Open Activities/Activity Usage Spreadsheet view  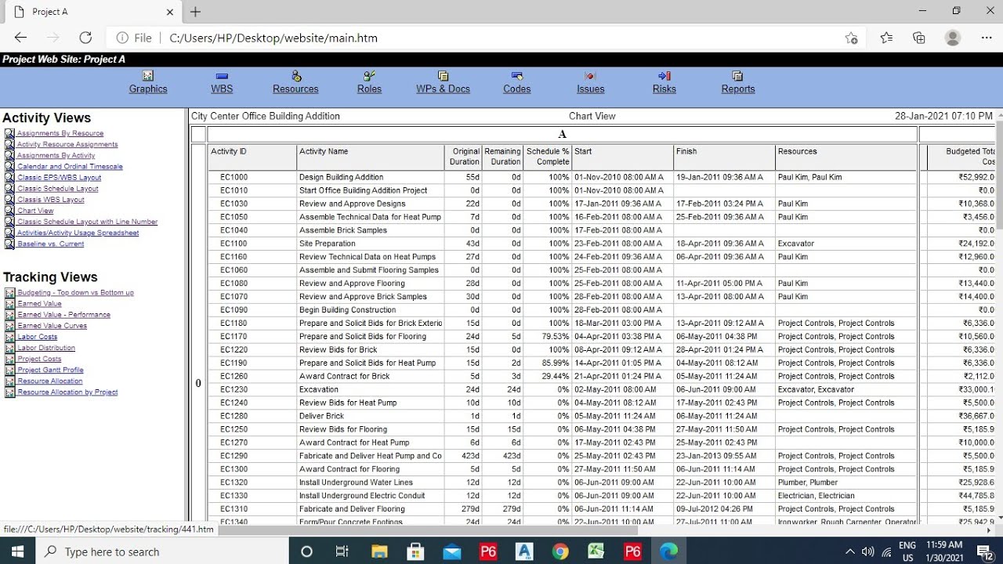pyautogui.click(x=78, y=233)
